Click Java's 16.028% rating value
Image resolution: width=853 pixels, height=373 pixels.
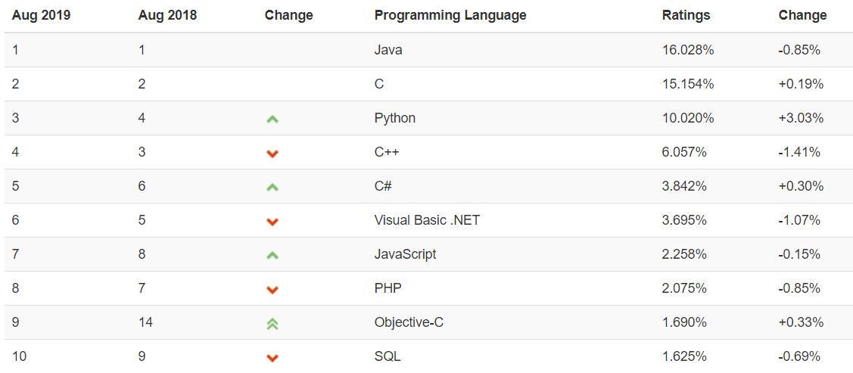(687, 50)
